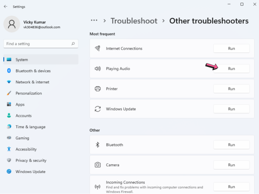Viewport: 259px width, 194px height.
Task: Open the Apps settings category
Action: point(20,105)
